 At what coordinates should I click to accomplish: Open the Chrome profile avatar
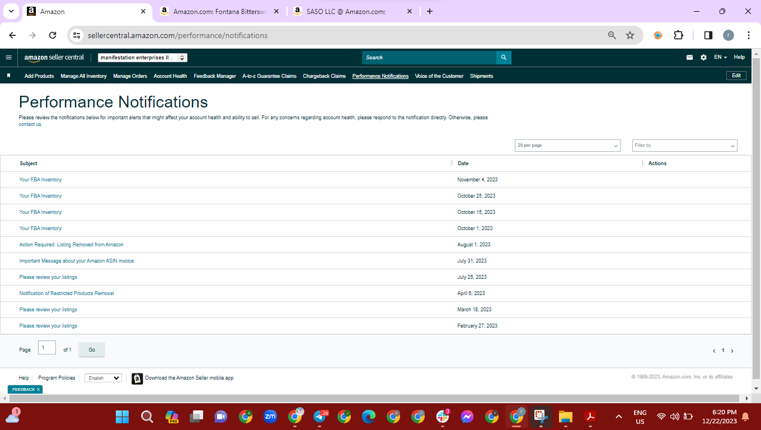click(728, 35)
